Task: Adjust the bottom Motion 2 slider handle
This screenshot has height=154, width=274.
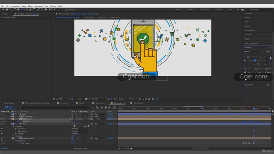Action: point(257,64)
